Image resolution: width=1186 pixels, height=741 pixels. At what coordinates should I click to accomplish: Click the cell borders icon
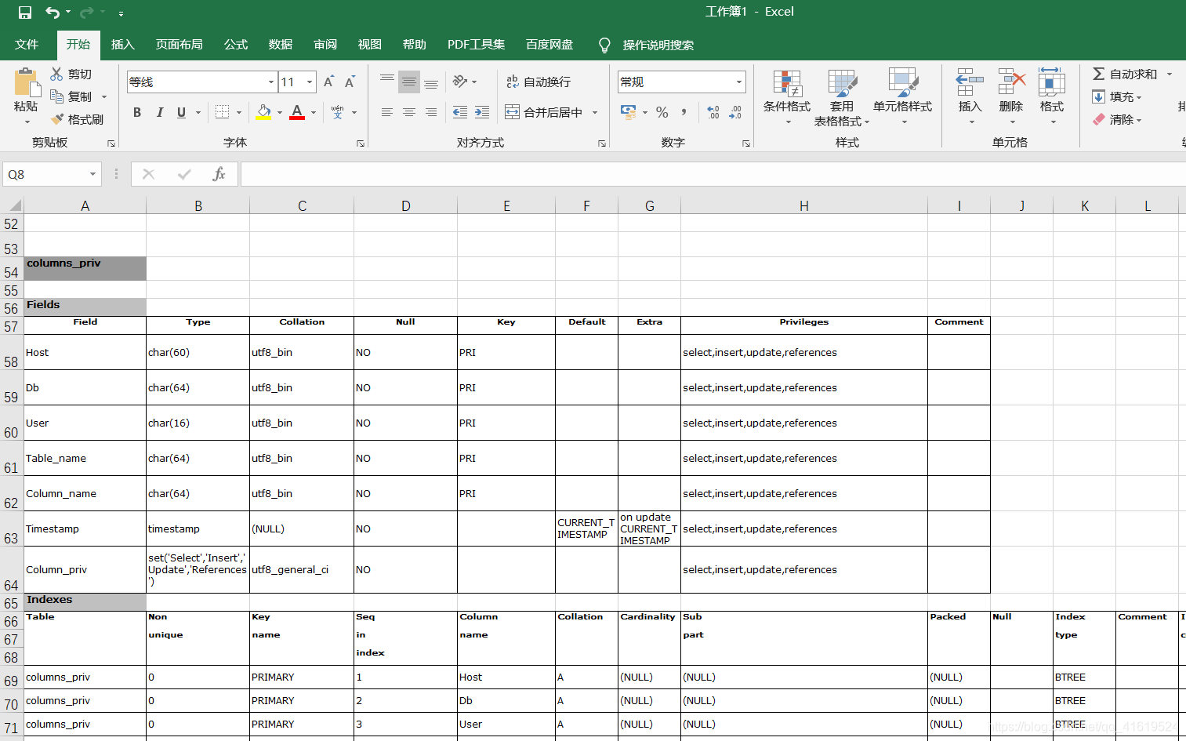(x=223, y=112)
